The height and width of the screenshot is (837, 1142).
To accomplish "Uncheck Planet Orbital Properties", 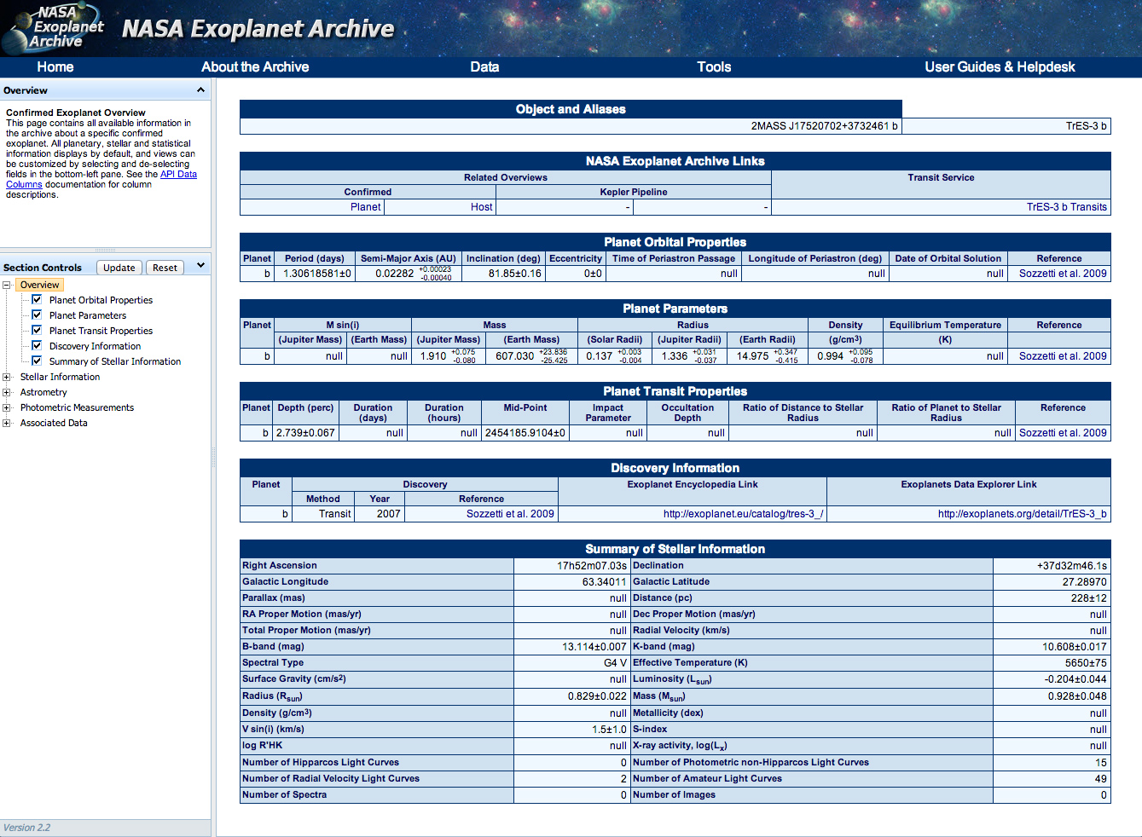I will coord(37,300).
